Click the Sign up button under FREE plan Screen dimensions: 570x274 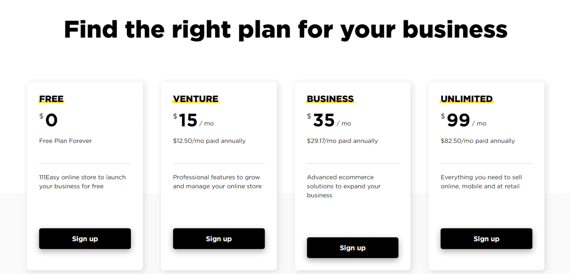[x=85, y=238]
